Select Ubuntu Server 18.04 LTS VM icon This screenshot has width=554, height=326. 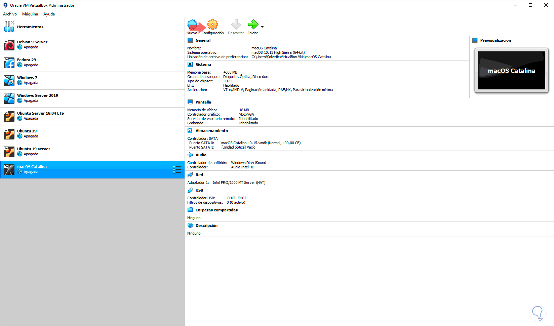[x=9, y=116]
